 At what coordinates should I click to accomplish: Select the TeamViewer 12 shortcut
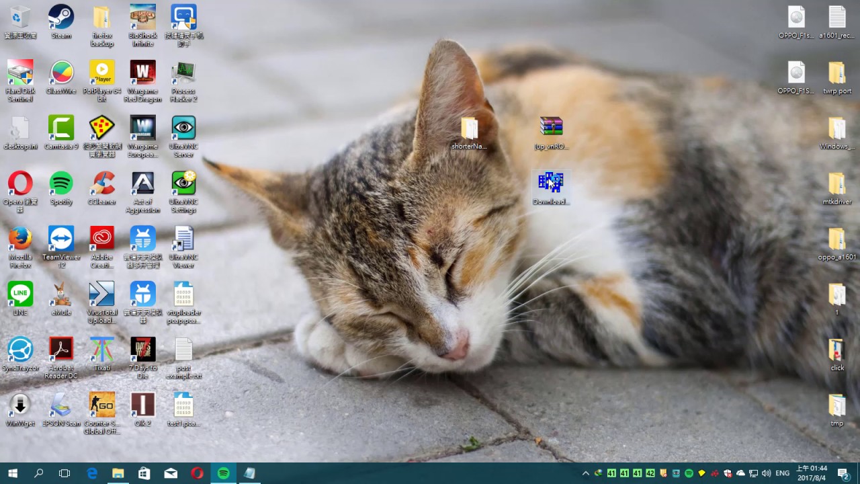(61, 247)
